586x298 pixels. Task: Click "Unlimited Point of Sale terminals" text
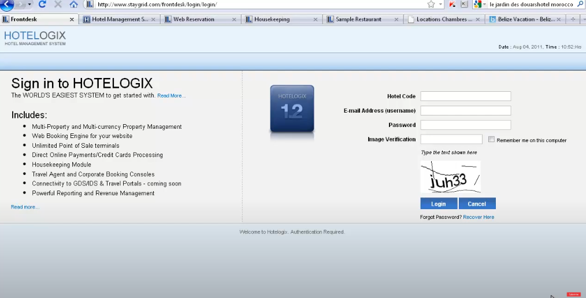tap(76, 146)
